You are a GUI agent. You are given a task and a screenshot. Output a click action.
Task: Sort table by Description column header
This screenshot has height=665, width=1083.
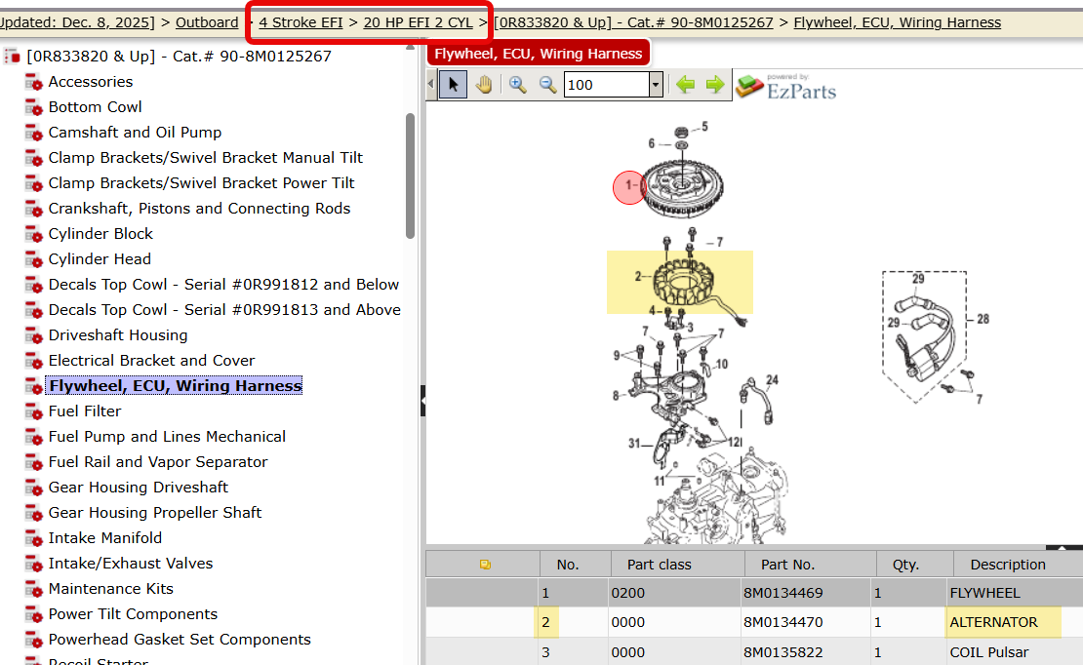(x=1018, y=565)
